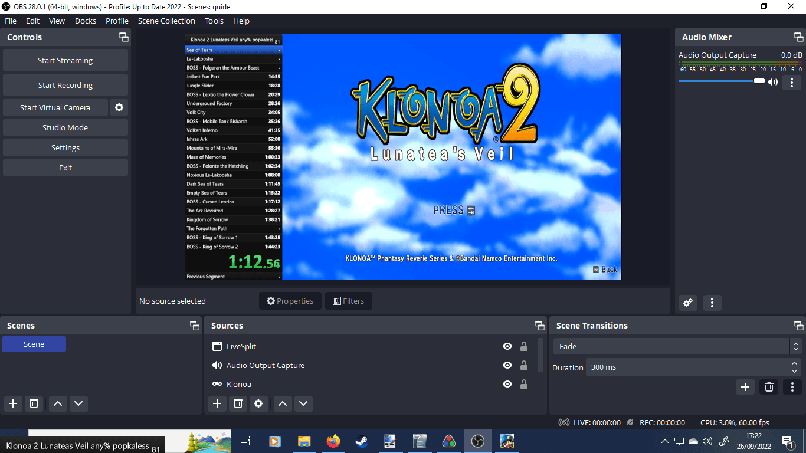The height and width of the screenshot is (453, 806).
Task: Click Start Virtual Camera
Action: [55, 107]
